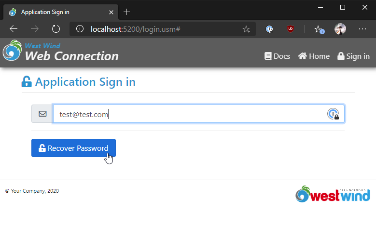This screenshot has height=225, width=376.
Task: Click the Recover Password button
Action: 74,148
